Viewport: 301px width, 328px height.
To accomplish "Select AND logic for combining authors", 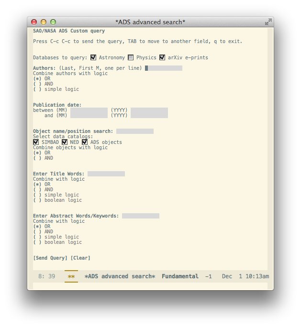I will 37,84.
